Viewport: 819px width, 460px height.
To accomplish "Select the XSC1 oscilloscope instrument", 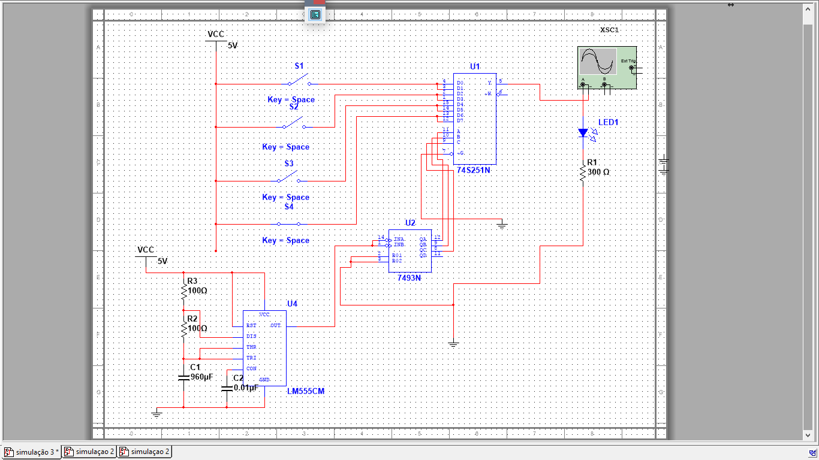I will (x=607, y=68).
